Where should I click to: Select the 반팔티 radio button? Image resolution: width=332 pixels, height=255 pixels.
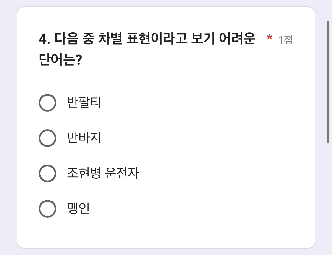click(48, 103)
